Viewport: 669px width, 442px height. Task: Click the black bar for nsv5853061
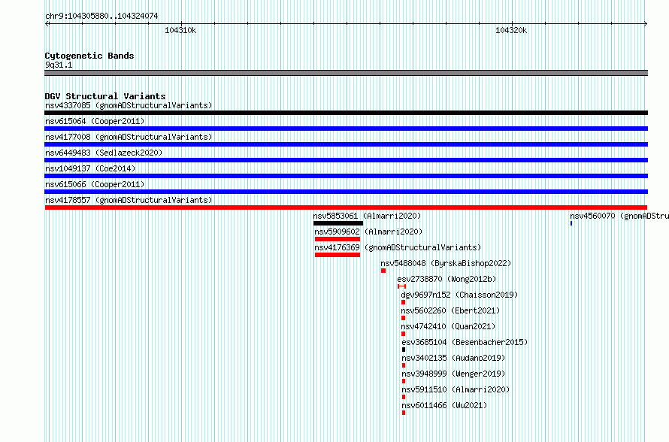pos(338,223)
